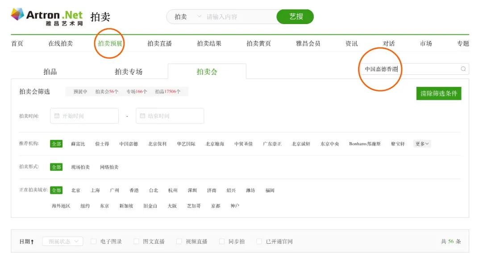This screenshot has height=258, width=482.
Task: Select the 拍卖会 tab
Action: pos(207,72)
